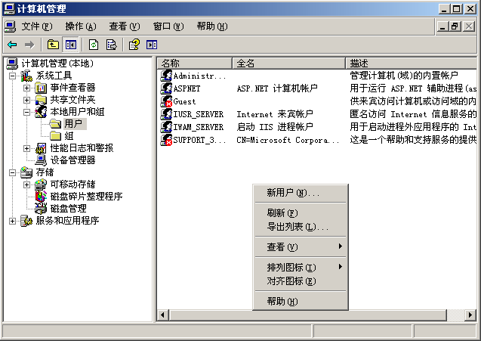
Task: Choose 帮助(H) from context menu
Action: point(301,302)
